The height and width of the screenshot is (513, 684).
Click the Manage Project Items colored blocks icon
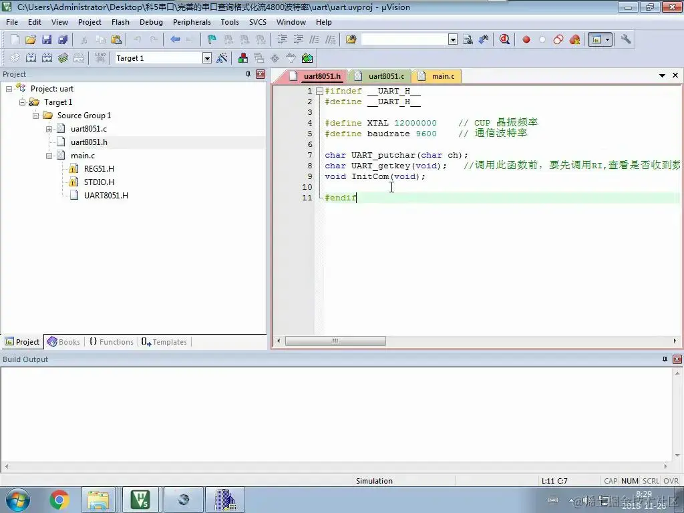(x=243, y=58)
